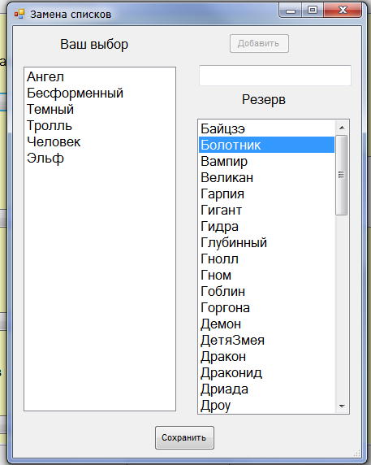The width and height of the screenshot is (371, 465).
Task: Select Темный in the left list
Action: coord(100,110)
